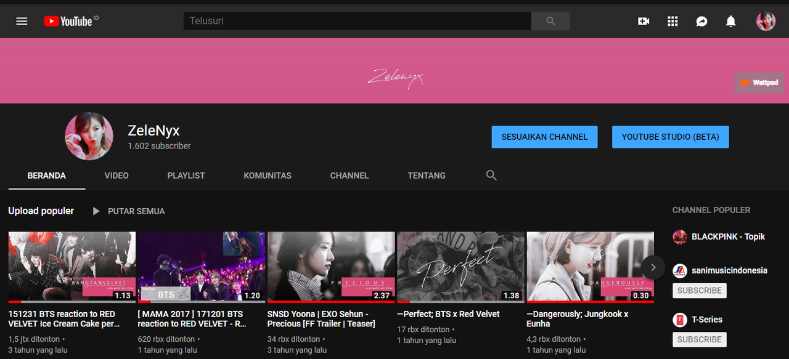
Task: Open the VIDEO tab
Action: pyautogui.click(x=117, y=175)
